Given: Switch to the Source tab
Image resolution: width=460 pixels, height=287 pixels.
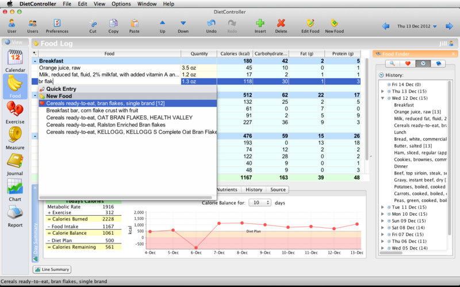Looking at the screenshot, I should pyautogui.click(x=278, y=189).
